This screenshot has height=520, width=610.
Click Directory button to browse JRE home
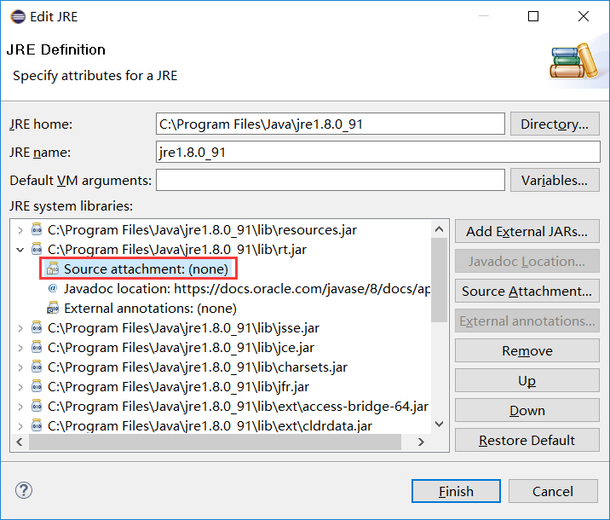pyautogui.click(x=554, y=124)
